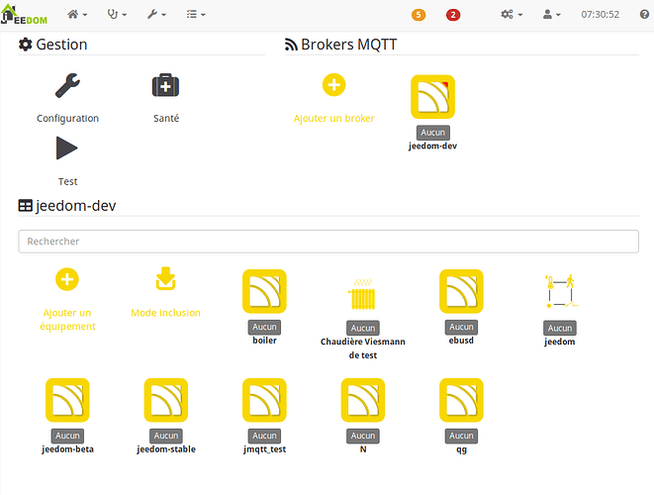654x495 pixels.
Task: Click Chaudière Viesmann de test name
Action: click(363, 348)
